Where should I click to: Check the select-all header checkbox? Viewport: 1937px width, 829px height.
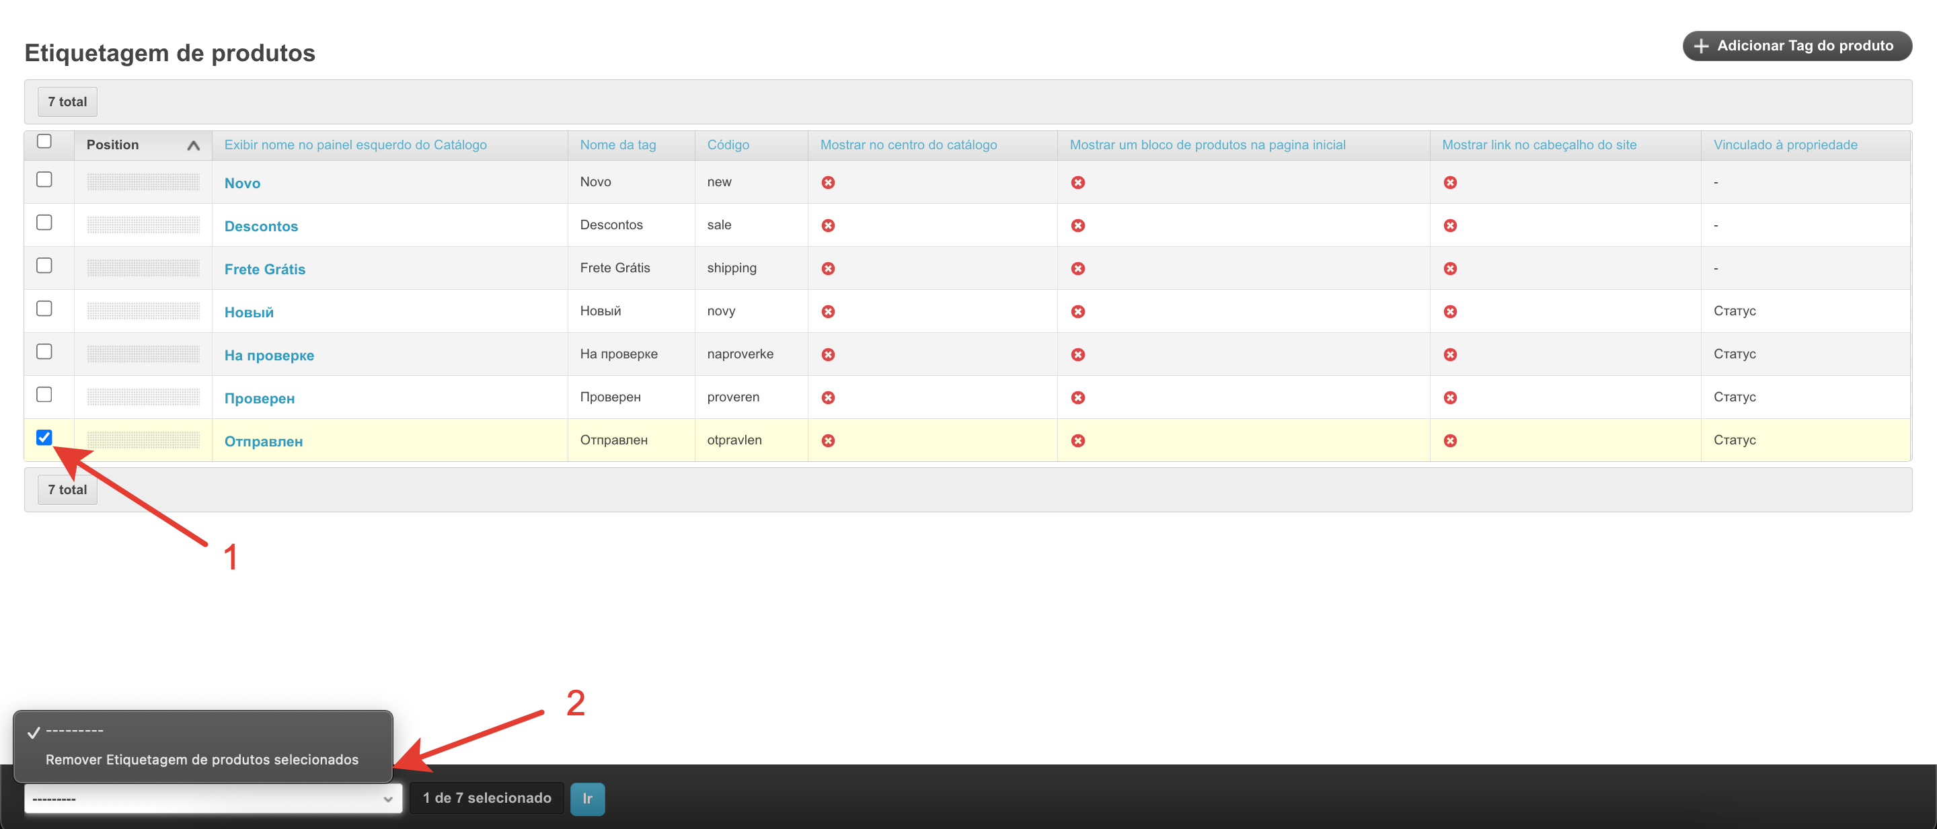44,141
